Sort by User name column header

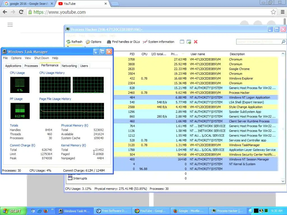(x=198, y=54)
